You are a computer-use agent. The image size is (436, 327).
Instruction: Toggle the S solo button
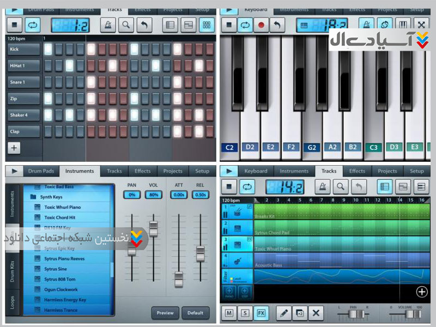(x=245, y=313)
